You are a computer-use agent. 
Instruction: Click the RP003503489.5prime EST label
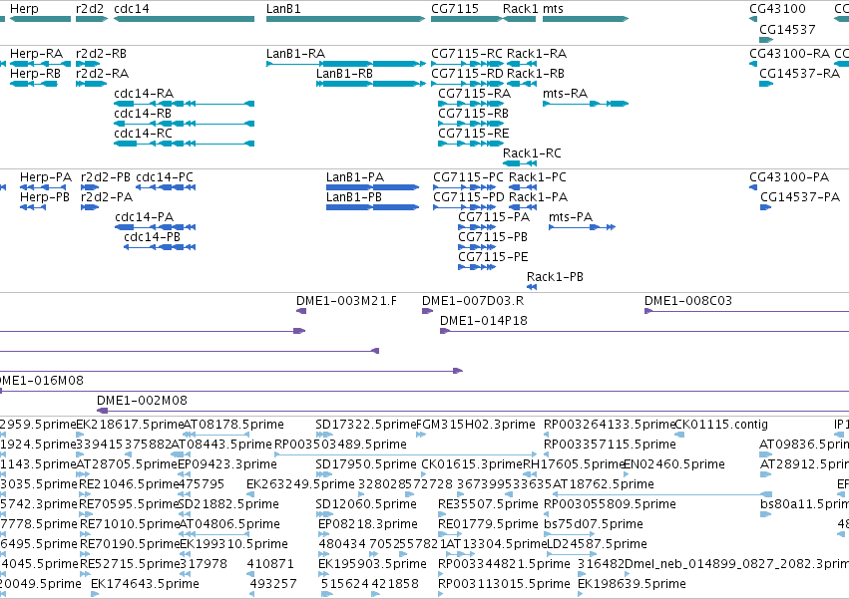point(340,445)
